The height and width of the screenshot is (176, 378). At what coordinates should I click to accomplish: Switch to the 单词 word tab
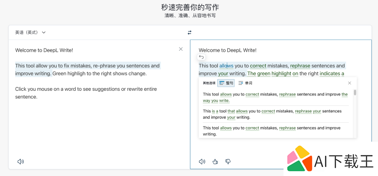coord(245,83)
